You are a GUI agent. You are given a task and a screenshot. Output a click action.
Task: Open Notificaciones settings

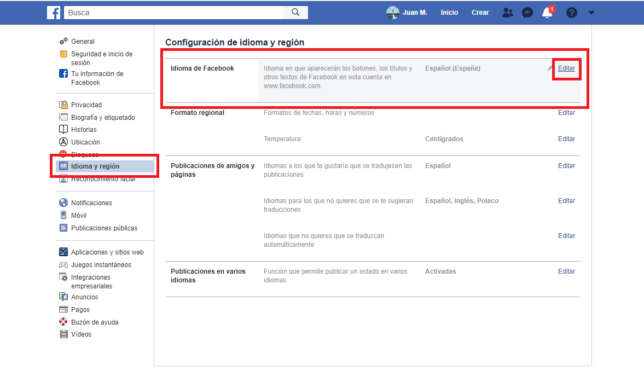91,203
